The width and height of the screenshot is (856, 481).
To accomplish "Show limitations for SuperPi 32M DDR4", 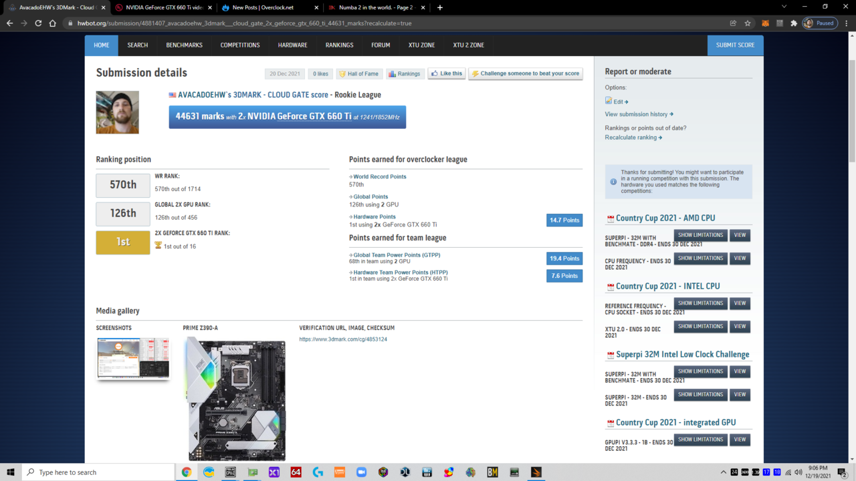I will [x=700, y=235].
